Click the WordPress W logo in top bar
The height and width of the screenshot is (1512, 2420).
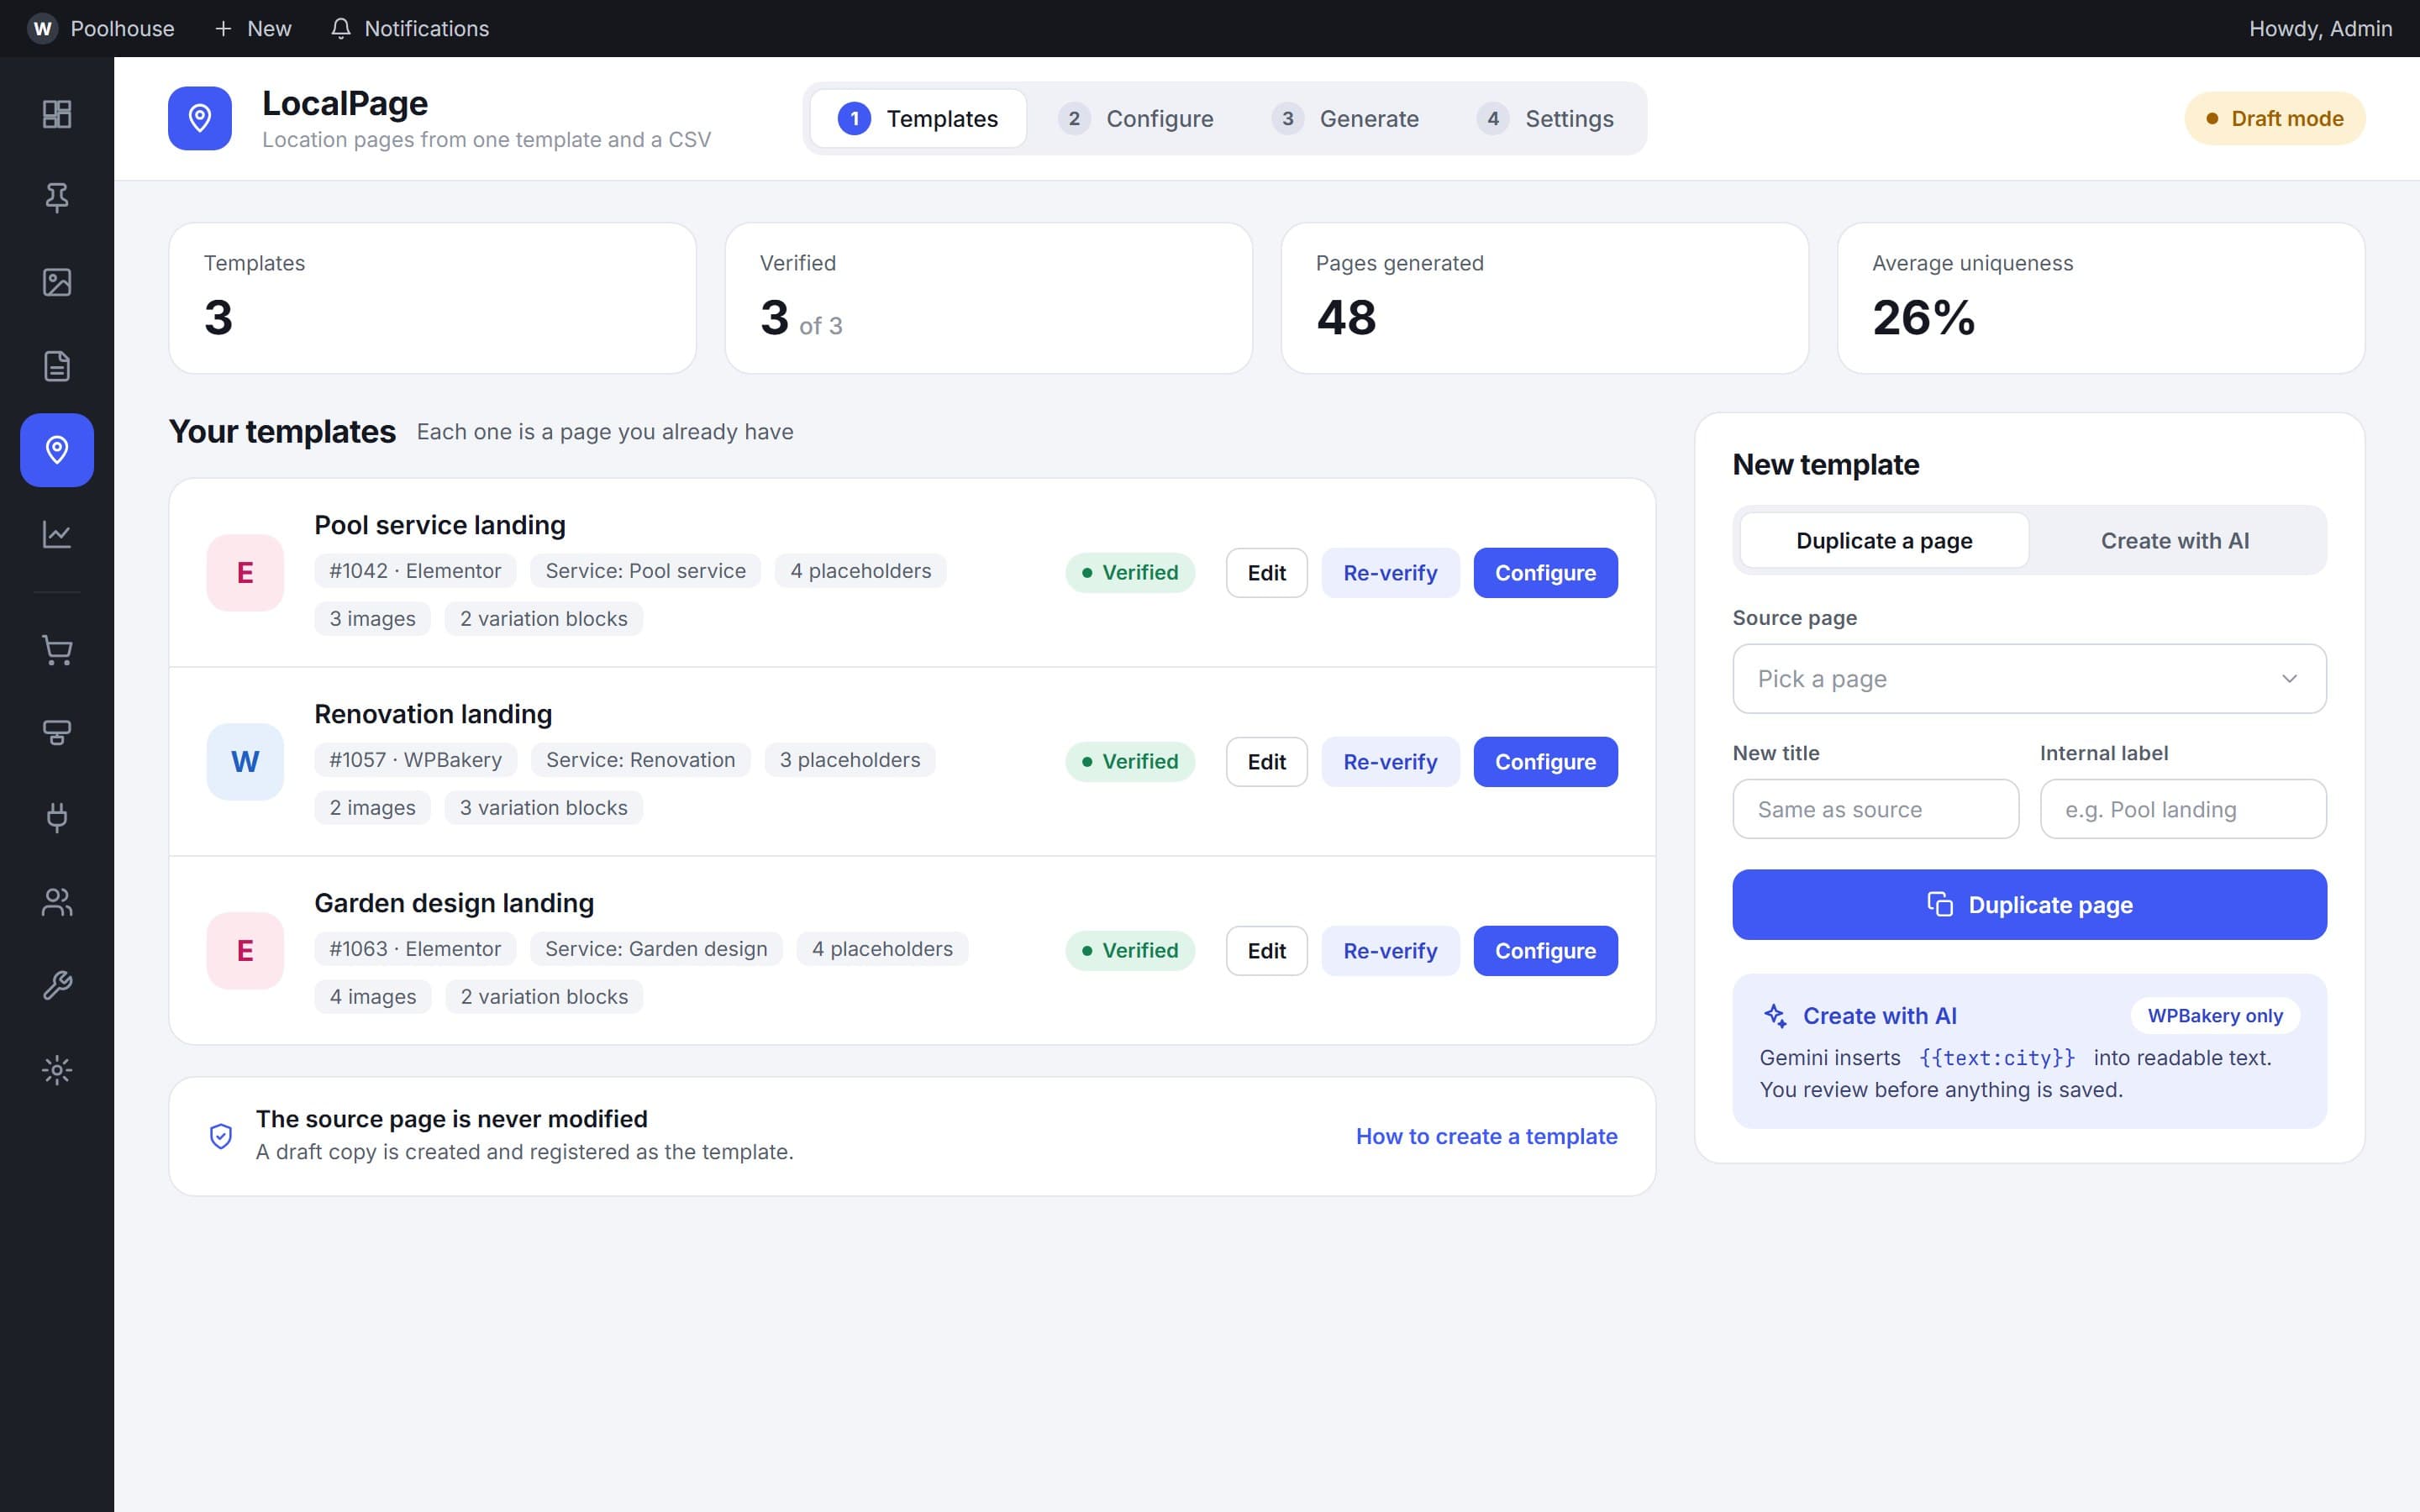42,28
